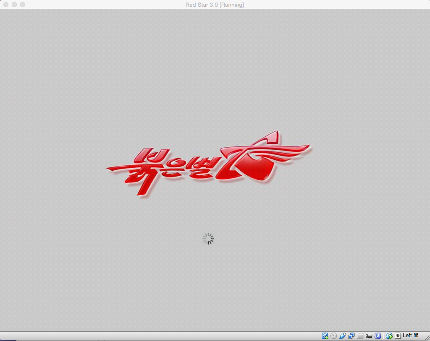Open the USB devices status icon
The height and width of the screenshot is (341, 430).
[343, 336]
